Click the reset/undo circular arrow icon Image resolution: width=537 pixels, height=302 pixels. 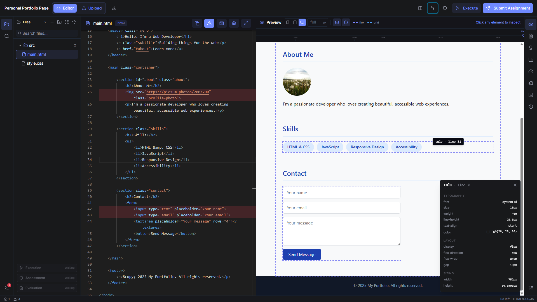(445, 8)
